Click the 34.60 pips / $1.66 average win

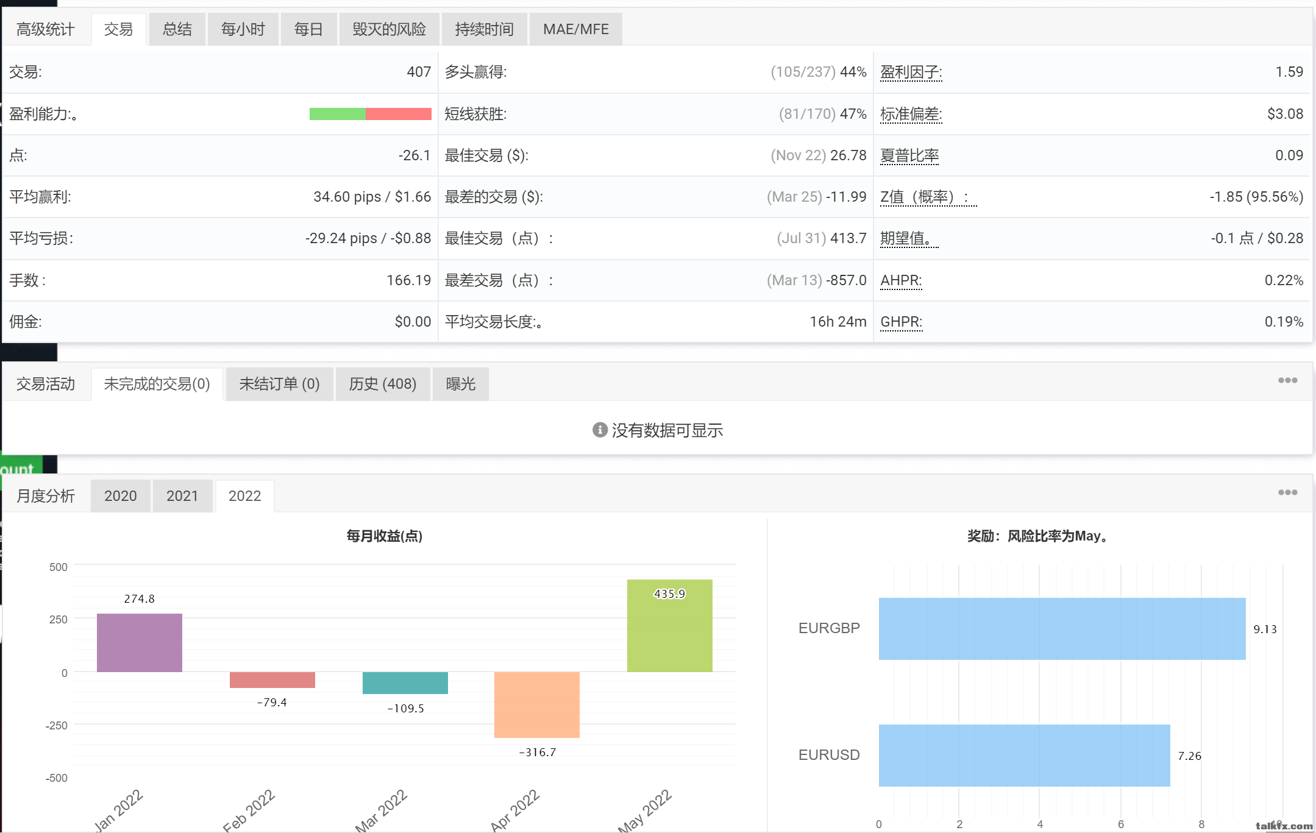(x=372, y=197)
